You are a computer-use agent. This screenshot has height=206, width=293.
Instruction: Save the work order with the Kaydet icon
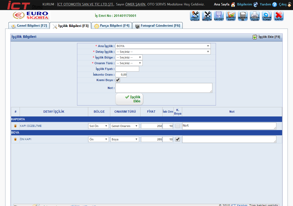point(219,16)
